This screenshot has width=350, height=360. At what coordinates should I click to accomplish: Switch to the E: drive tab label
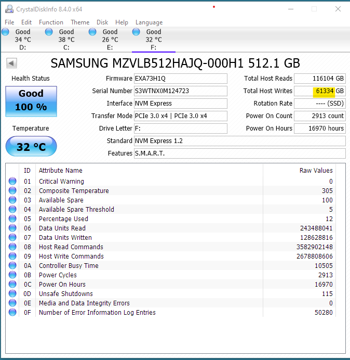pos(110,47)
